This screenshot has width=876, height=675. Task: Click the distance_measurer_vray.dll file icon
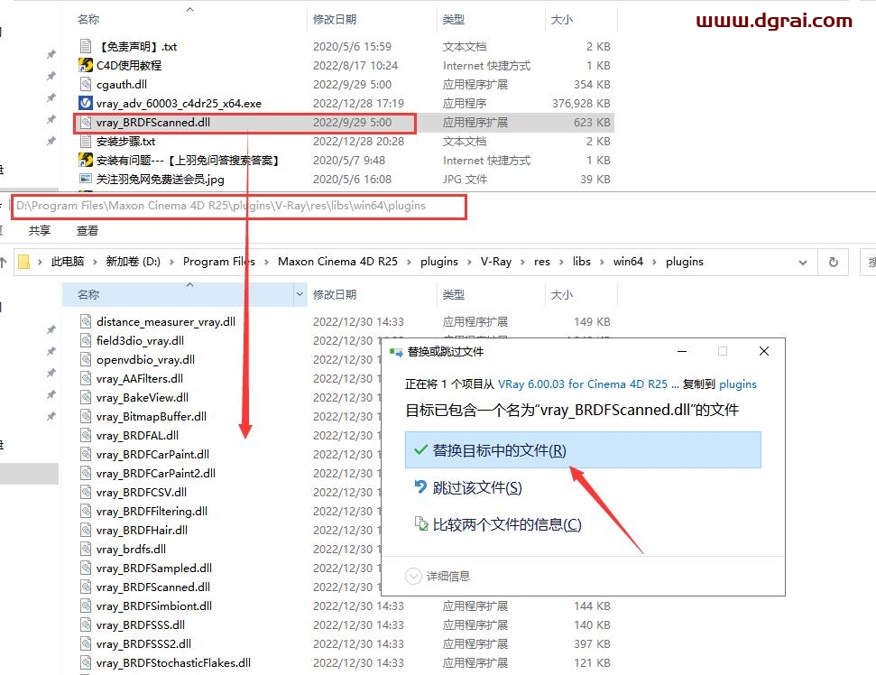coord(86,321)
